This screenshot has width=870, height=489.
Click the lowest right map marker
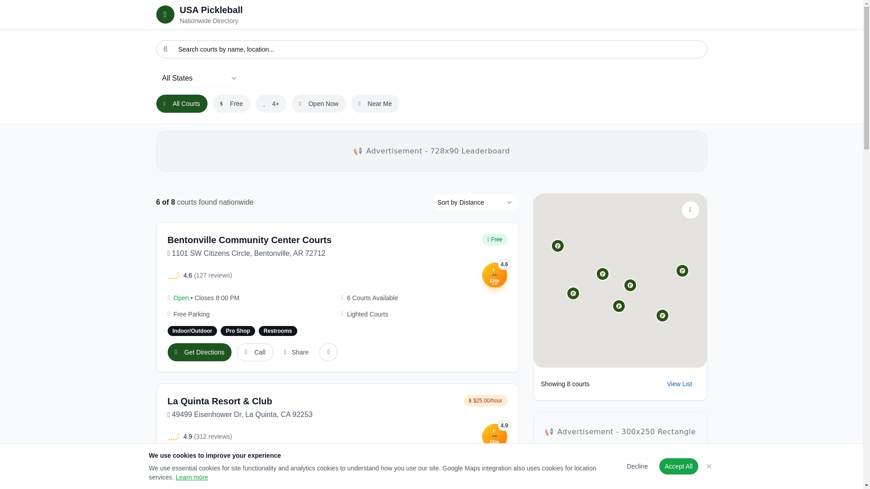tap(662, 316)
